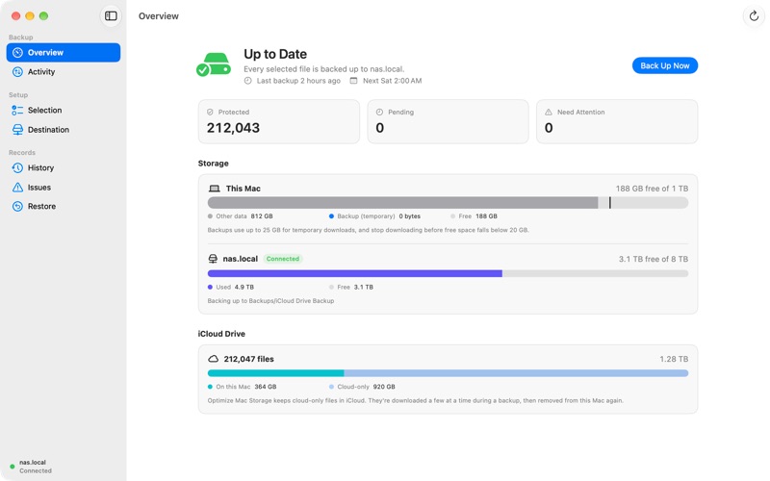Viewport: 770px width, 481px height.
Task: Click "Last backup 2 hours ago" text
Action: click(298, 81)
